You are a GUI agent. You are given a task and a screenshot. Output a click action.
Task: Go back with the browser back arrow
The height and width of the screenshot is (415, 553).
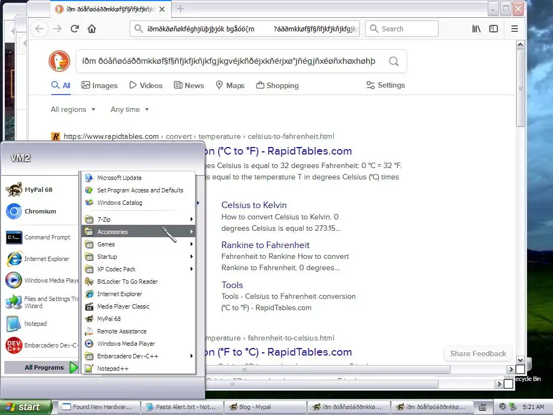[39, 29]
